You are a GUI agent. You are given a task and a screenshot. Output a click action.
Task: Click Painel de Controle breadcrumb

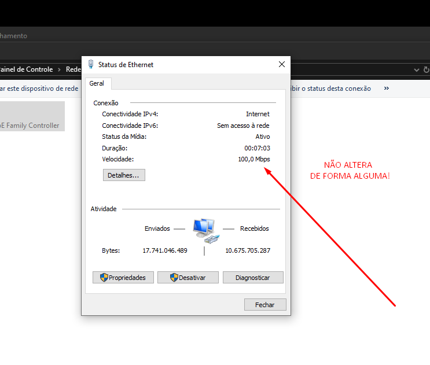click(26, 69)
